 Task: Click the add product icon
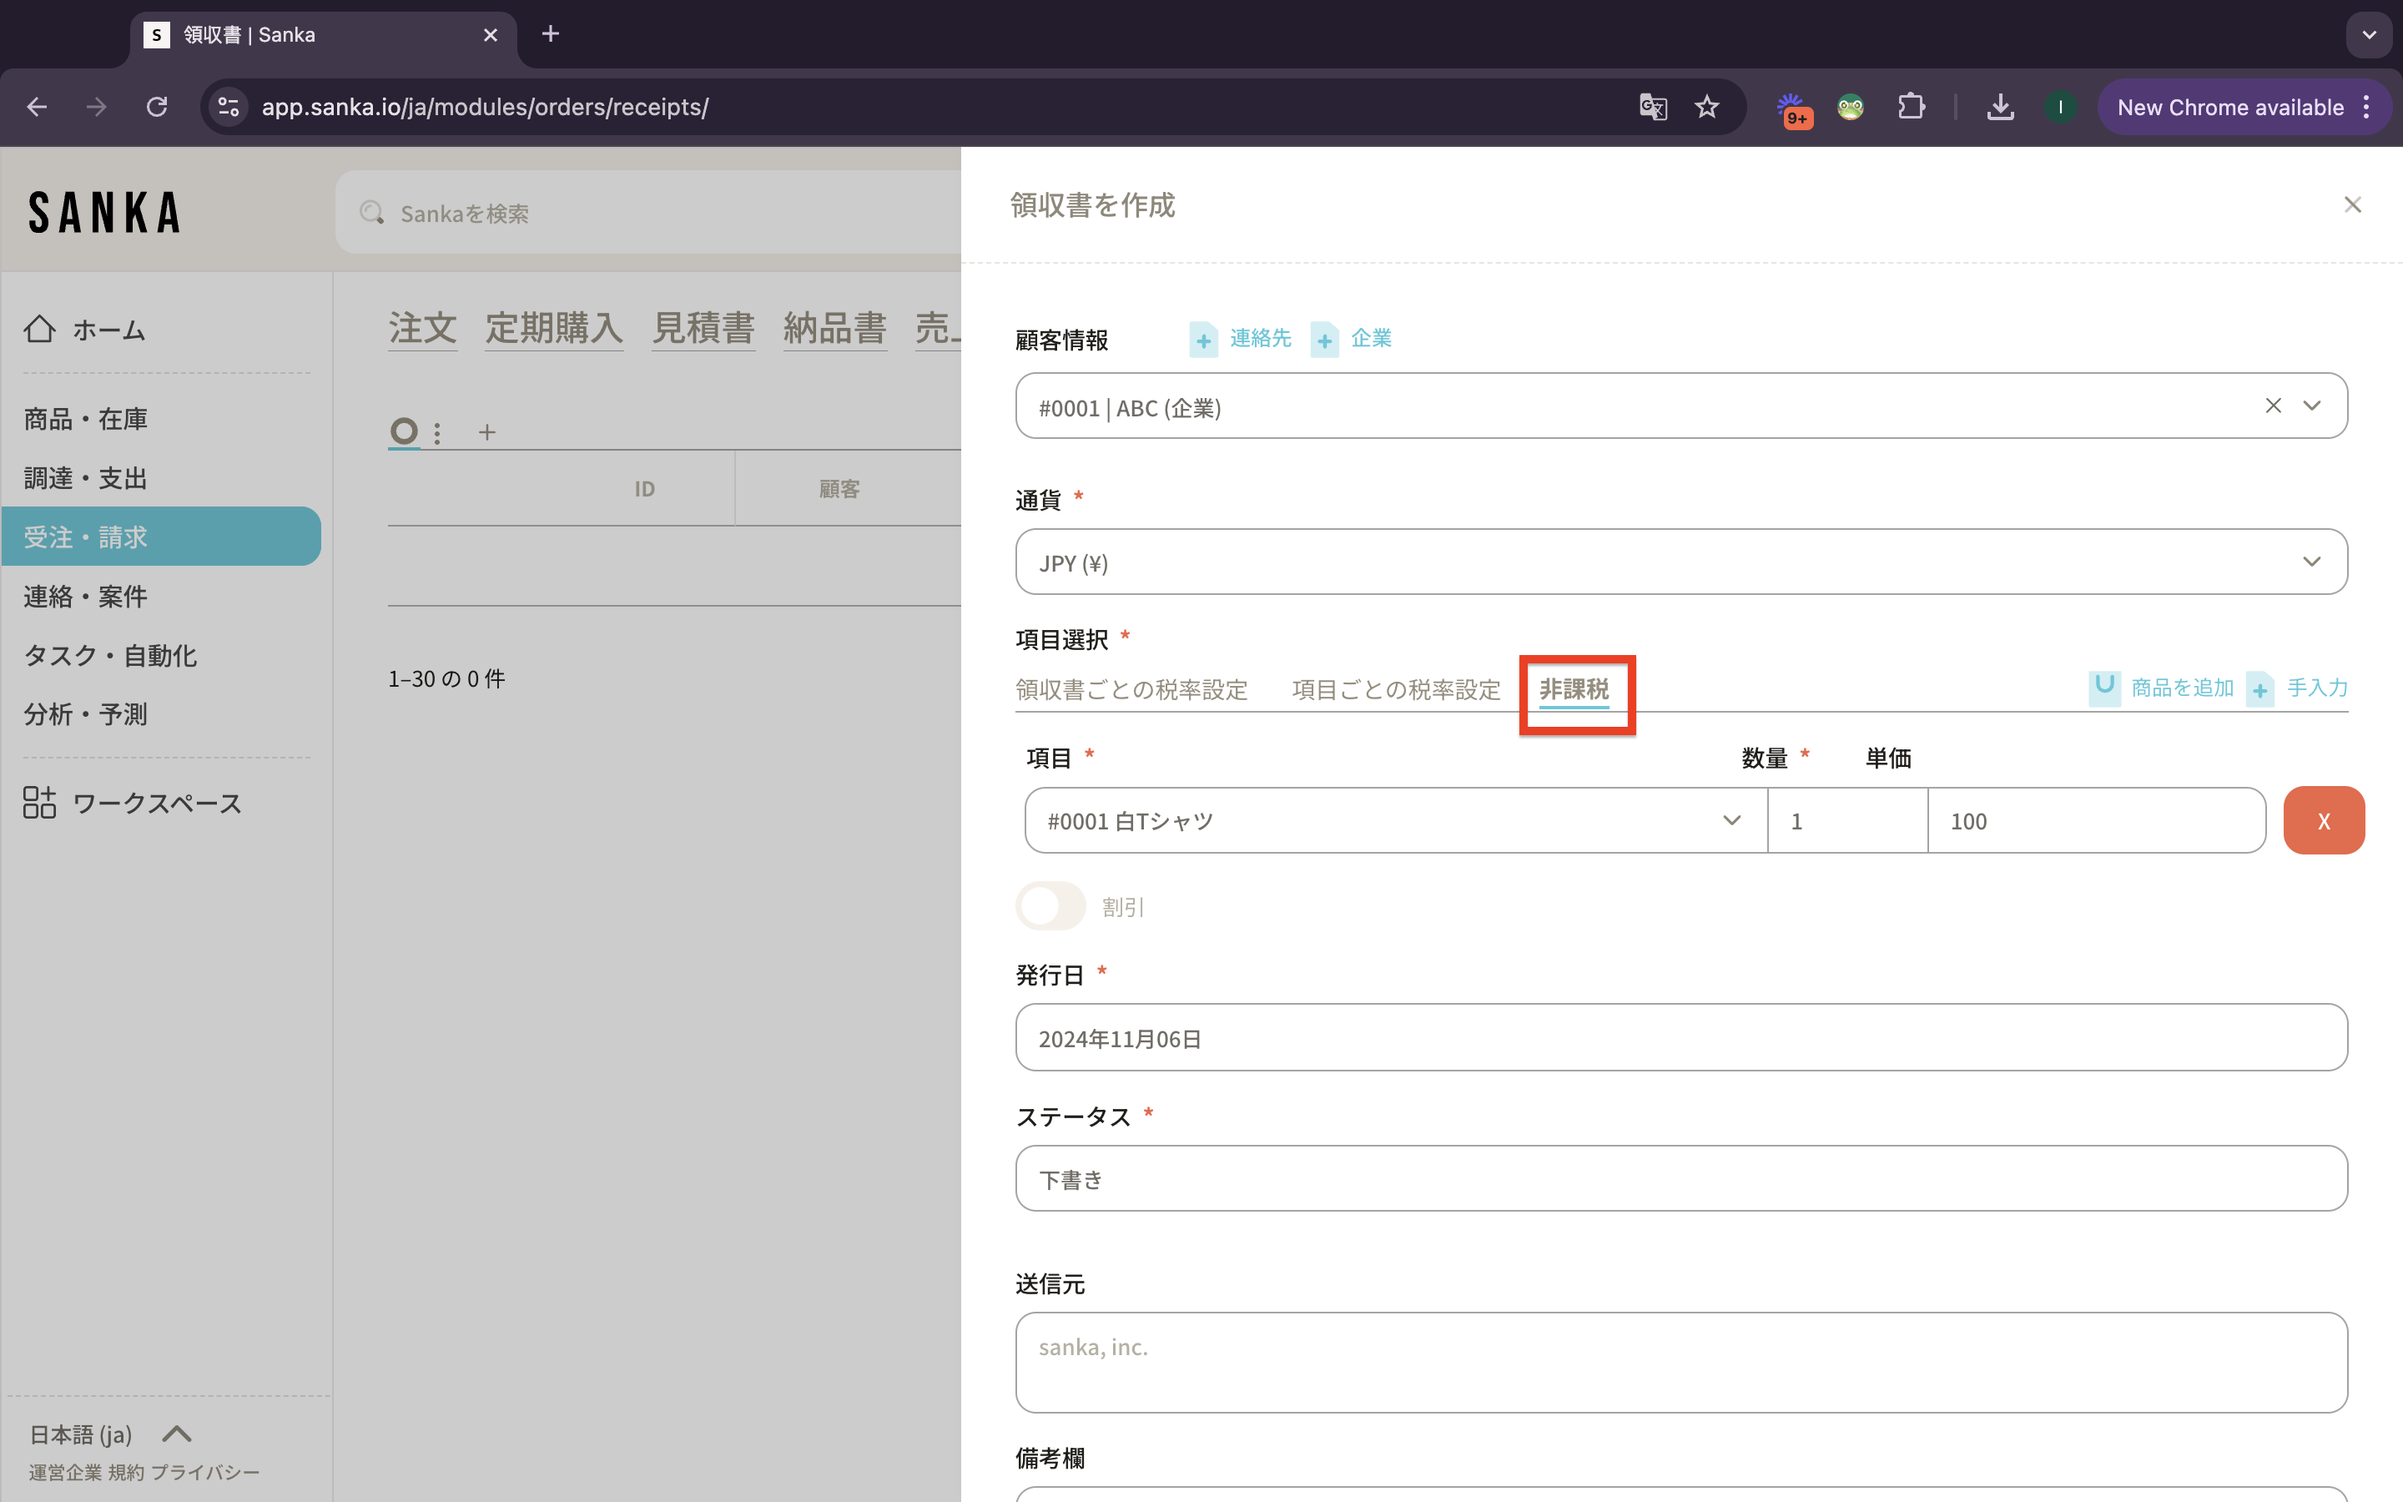2104,688
